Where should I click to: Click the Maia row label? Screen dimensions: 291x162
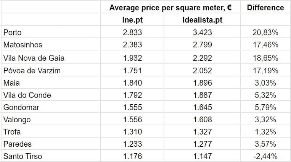click(x=11, y=83)
